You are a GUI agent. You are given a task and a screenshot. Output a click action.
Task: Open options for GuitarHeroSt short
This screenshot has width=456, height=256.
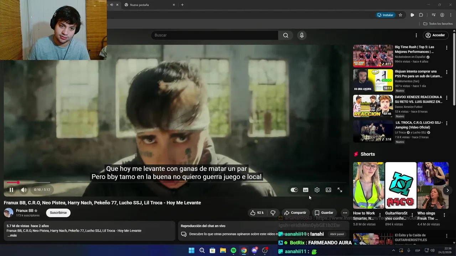pos(412,215)
